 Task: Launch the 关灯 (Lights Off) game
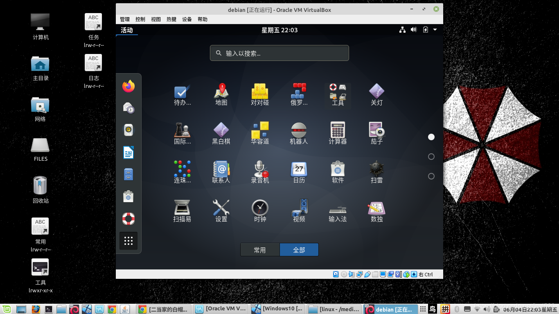coord(376,95)
